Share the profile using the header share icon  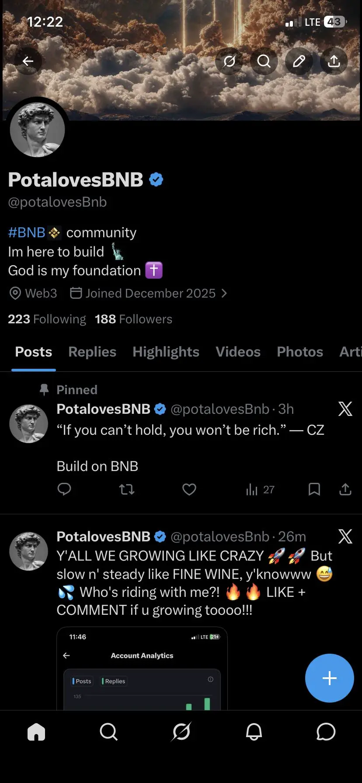coord(334,61)
